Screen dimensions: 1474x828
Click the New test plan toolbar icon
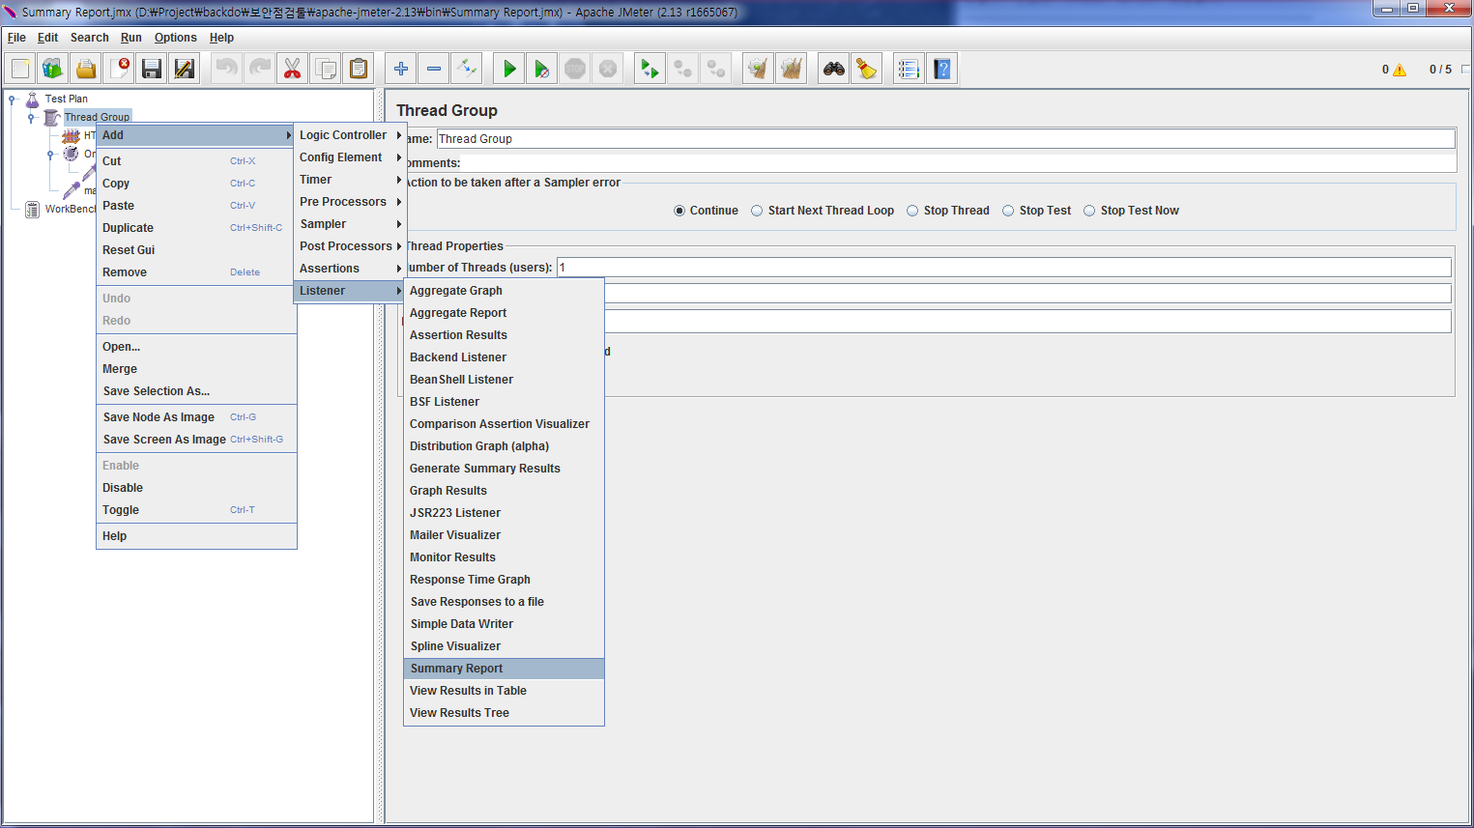pos(20,69)
